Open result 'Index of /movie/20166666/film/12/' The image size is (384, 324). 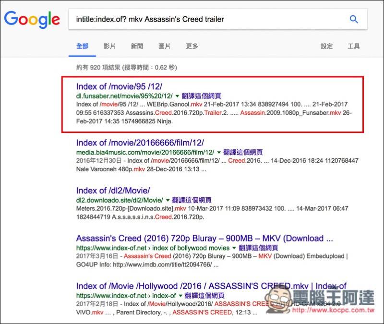pos(140,143)
